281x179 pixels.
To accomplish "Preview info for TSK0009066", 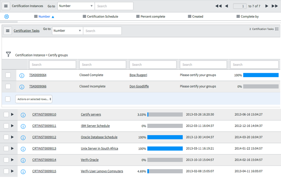I will pyautogui.click(x=22, y=87).
